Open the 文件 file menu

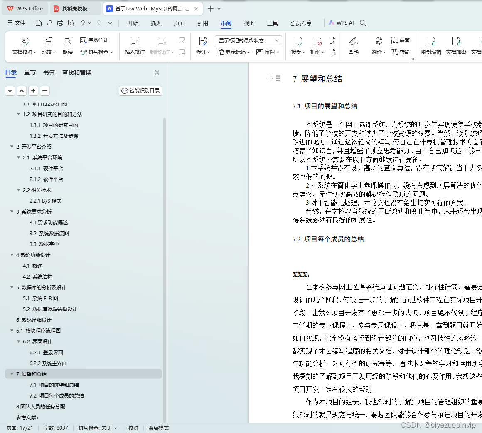pos(20,23)
